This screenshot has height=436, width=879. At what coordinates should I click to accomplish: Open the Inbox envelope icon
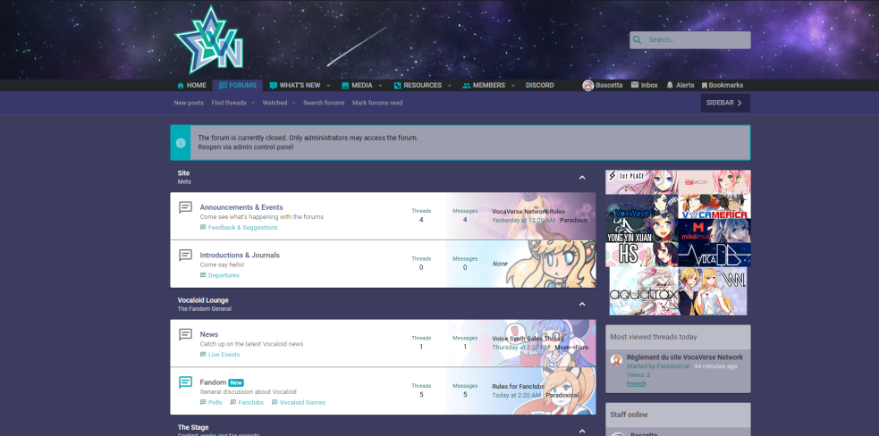pyautogui.click(x=635, y=85)
